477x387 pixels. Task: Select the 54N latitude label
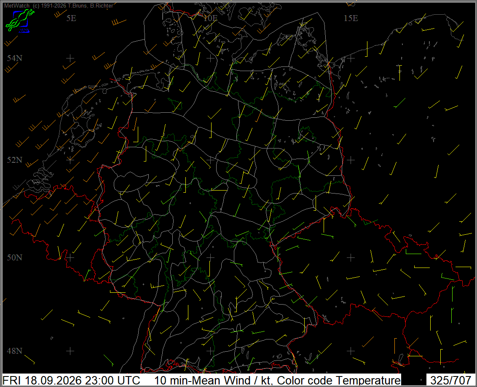tap(15, 58)
